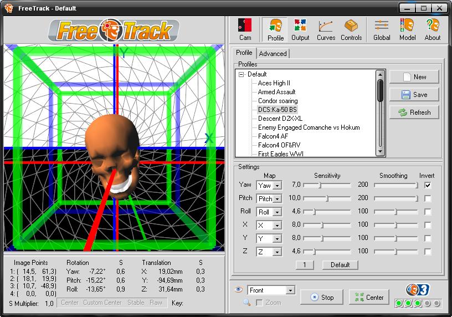Toggle the X axis Invert checkbox
The height and width of the screenshot is (317, 452).
point(428,225)
